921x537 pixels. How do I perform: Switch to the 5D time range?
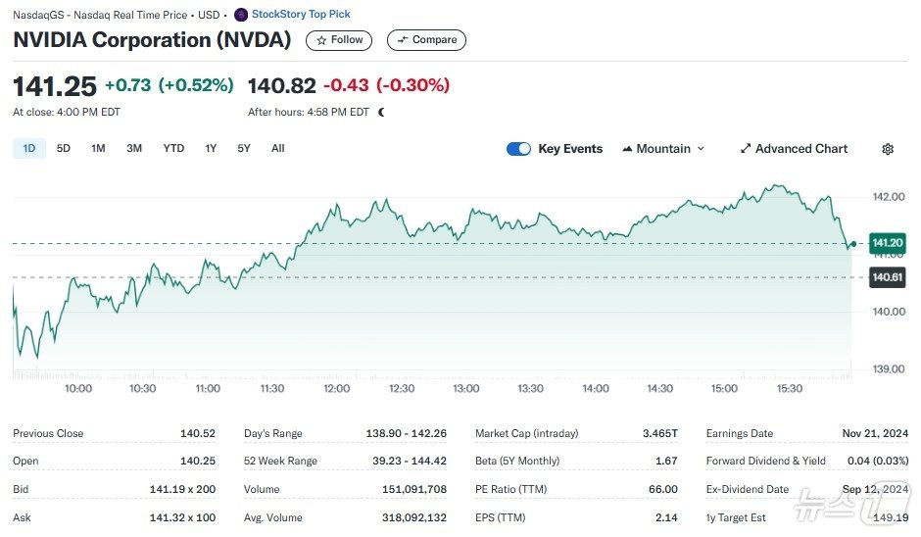pyautogui.click(x=64, y=149)
